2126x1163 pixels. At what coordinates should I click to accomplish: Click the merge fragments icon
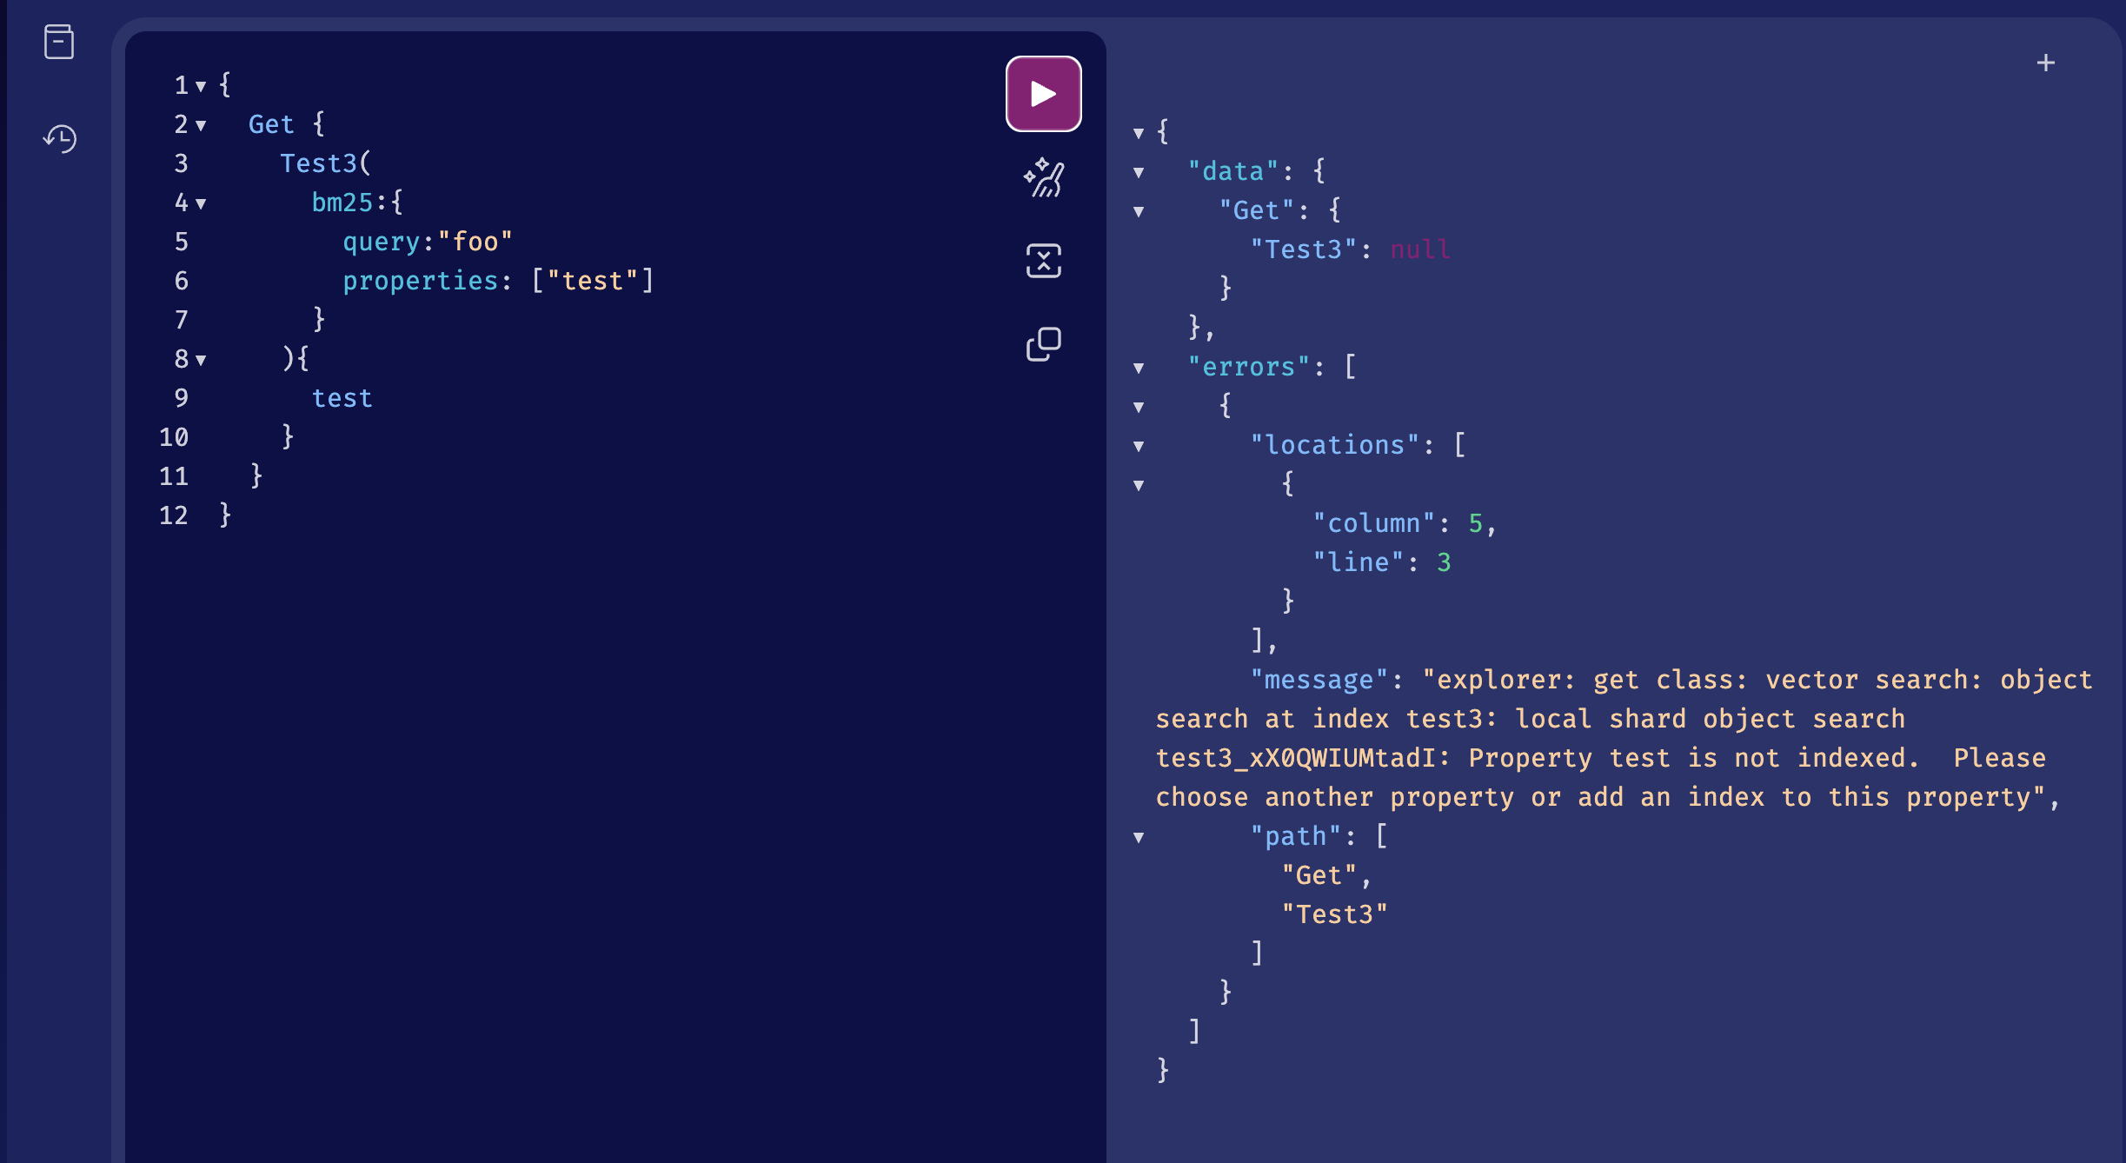click(x=1043, y=261)
